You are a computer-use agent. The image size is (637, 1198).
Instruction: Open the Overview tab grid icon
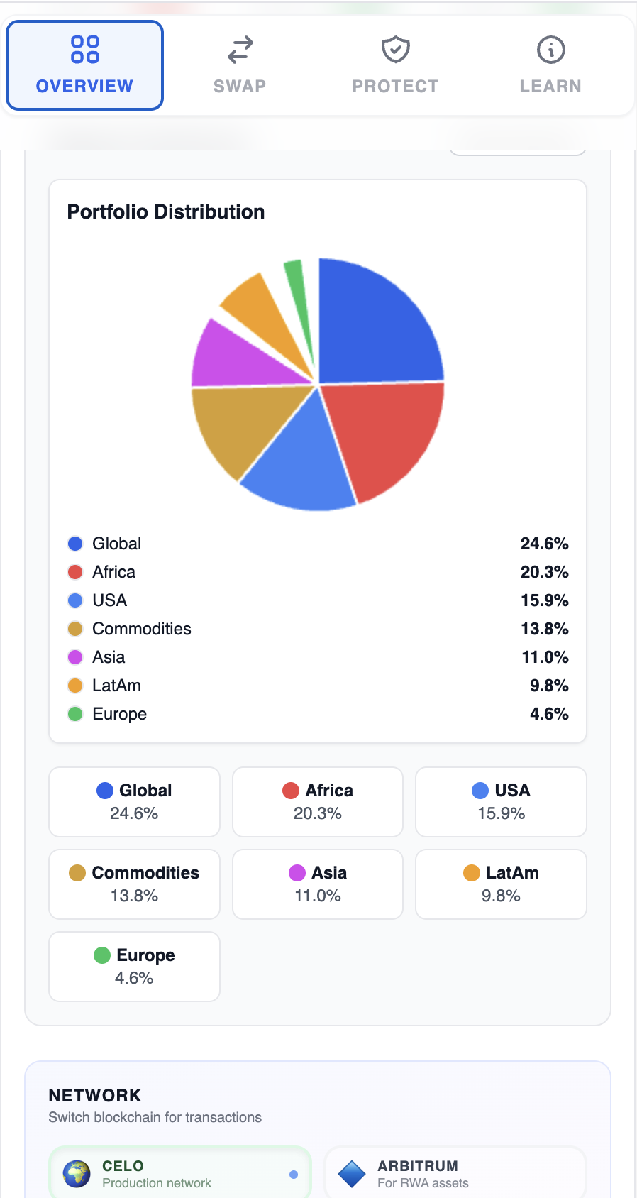(x=84, y=50)
